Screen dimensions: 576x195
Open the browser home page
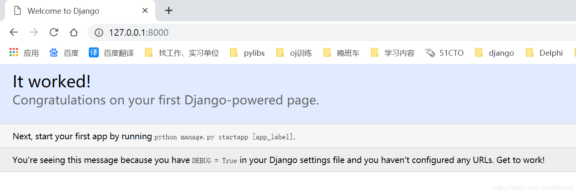[74, 32]
